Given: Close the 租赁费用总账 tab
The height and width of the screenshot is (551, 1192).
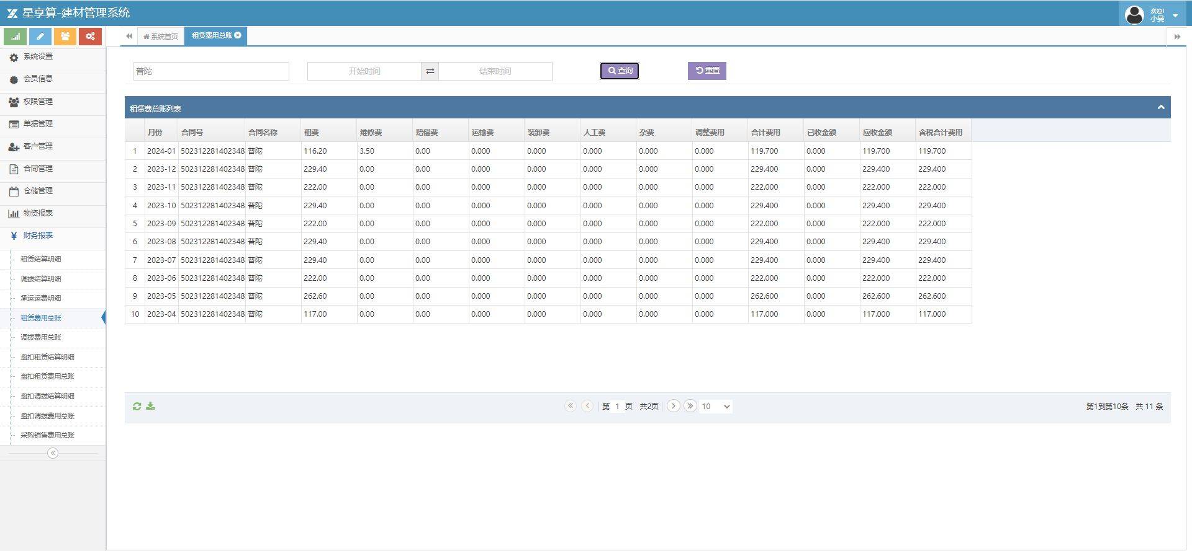Looking at the screenshot, I should point(238,35).
